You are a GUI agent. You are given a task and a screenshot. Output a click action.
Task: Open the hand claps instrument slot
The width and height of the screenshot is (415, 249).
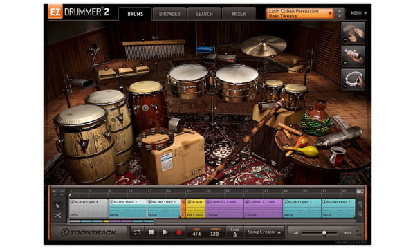[353, 33]
